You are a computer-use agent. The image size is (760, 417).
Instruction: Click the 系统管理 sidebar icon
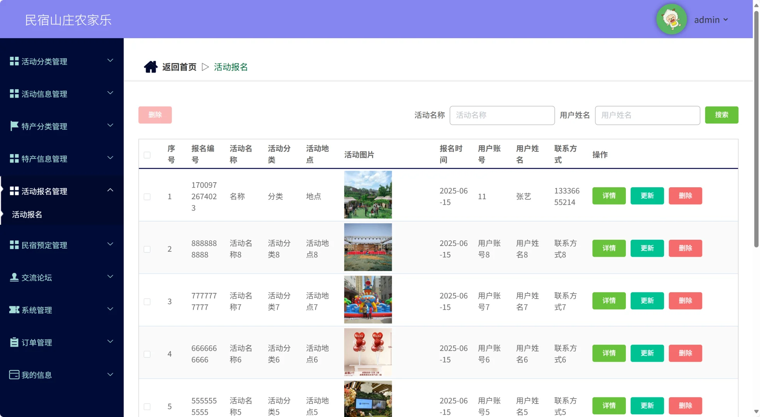14,309
